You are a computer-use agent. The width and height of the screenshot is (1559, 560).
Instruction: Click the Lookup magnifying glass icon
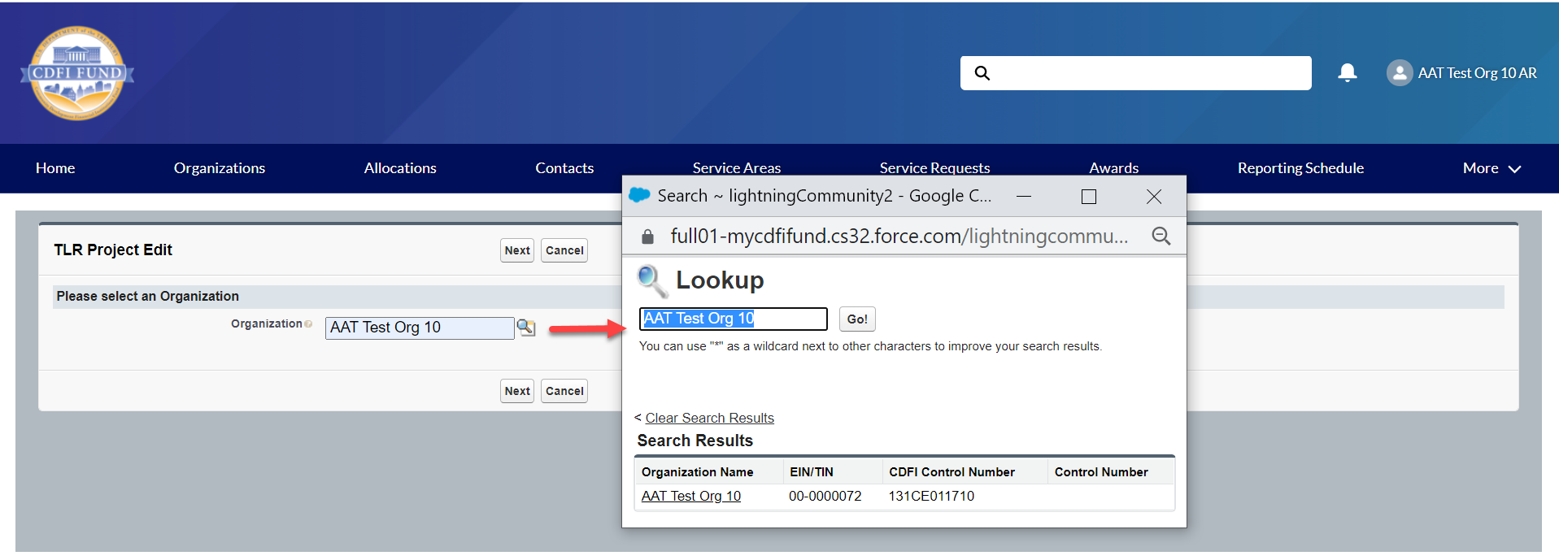point(653,281)
